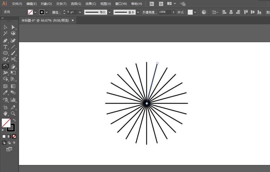The height and width of the screenshot is (172, 270).
Task: Switch to Draw Behind mode
Action: [9, 143]
